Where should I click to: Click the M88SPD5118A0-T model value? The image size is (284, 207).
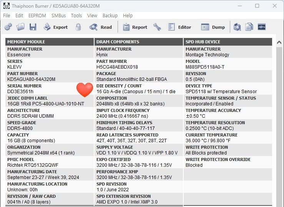(x=205, y=67)
